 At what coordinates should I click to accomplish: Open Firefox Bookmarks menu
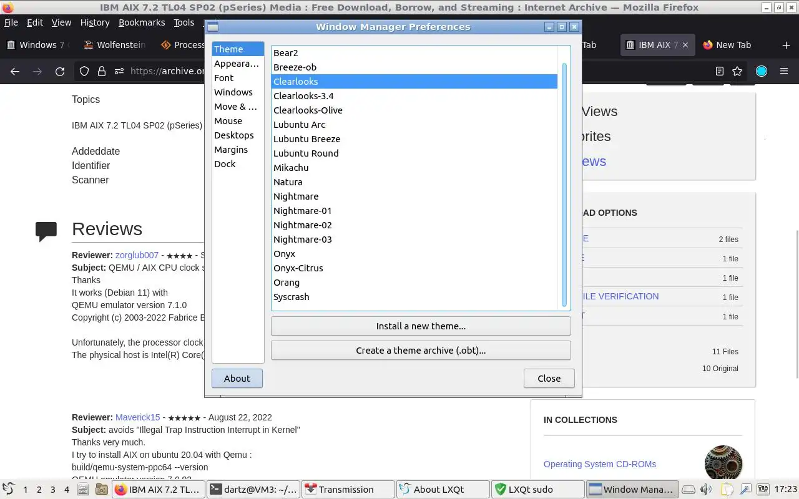[142, 22]
